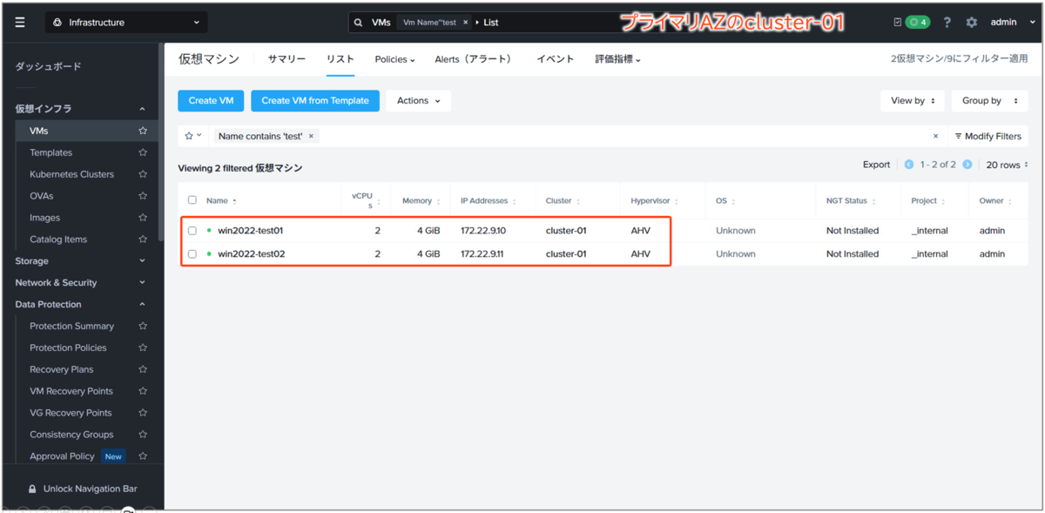The height and width of the screenshot is (513, 1045).
Task: Open the 20 rows per page dropdown
Action: tap(1007, 165)
